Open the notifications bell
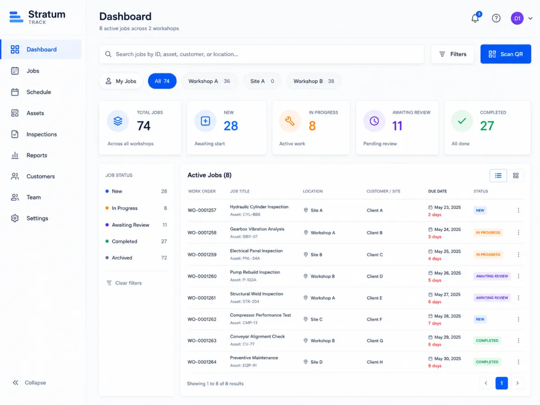540x405 pixels. point(475,18)
